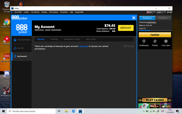Click the Bonus Balance $25 text
This screenshot has height=114, width=182.
tap(106, 31)
